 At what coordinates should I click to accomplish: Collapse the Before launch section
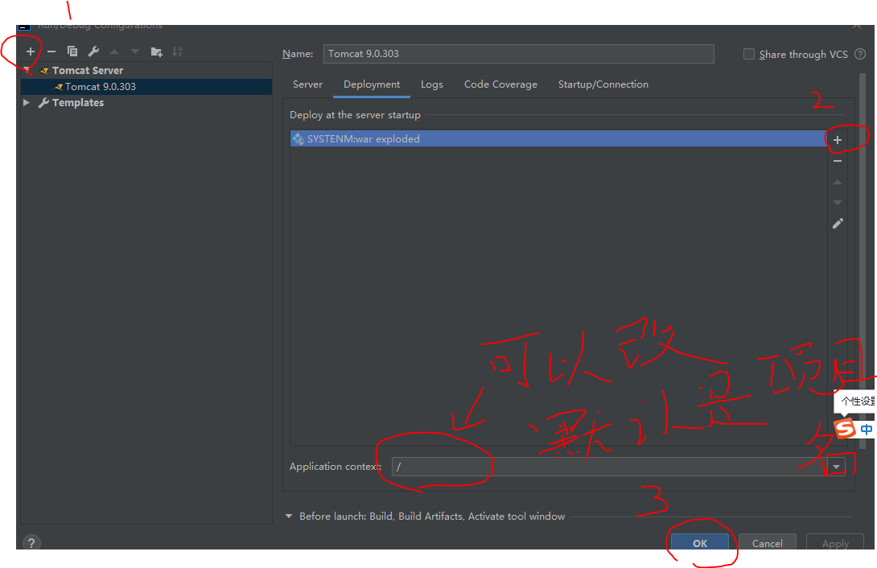click(x=289, y=516)
